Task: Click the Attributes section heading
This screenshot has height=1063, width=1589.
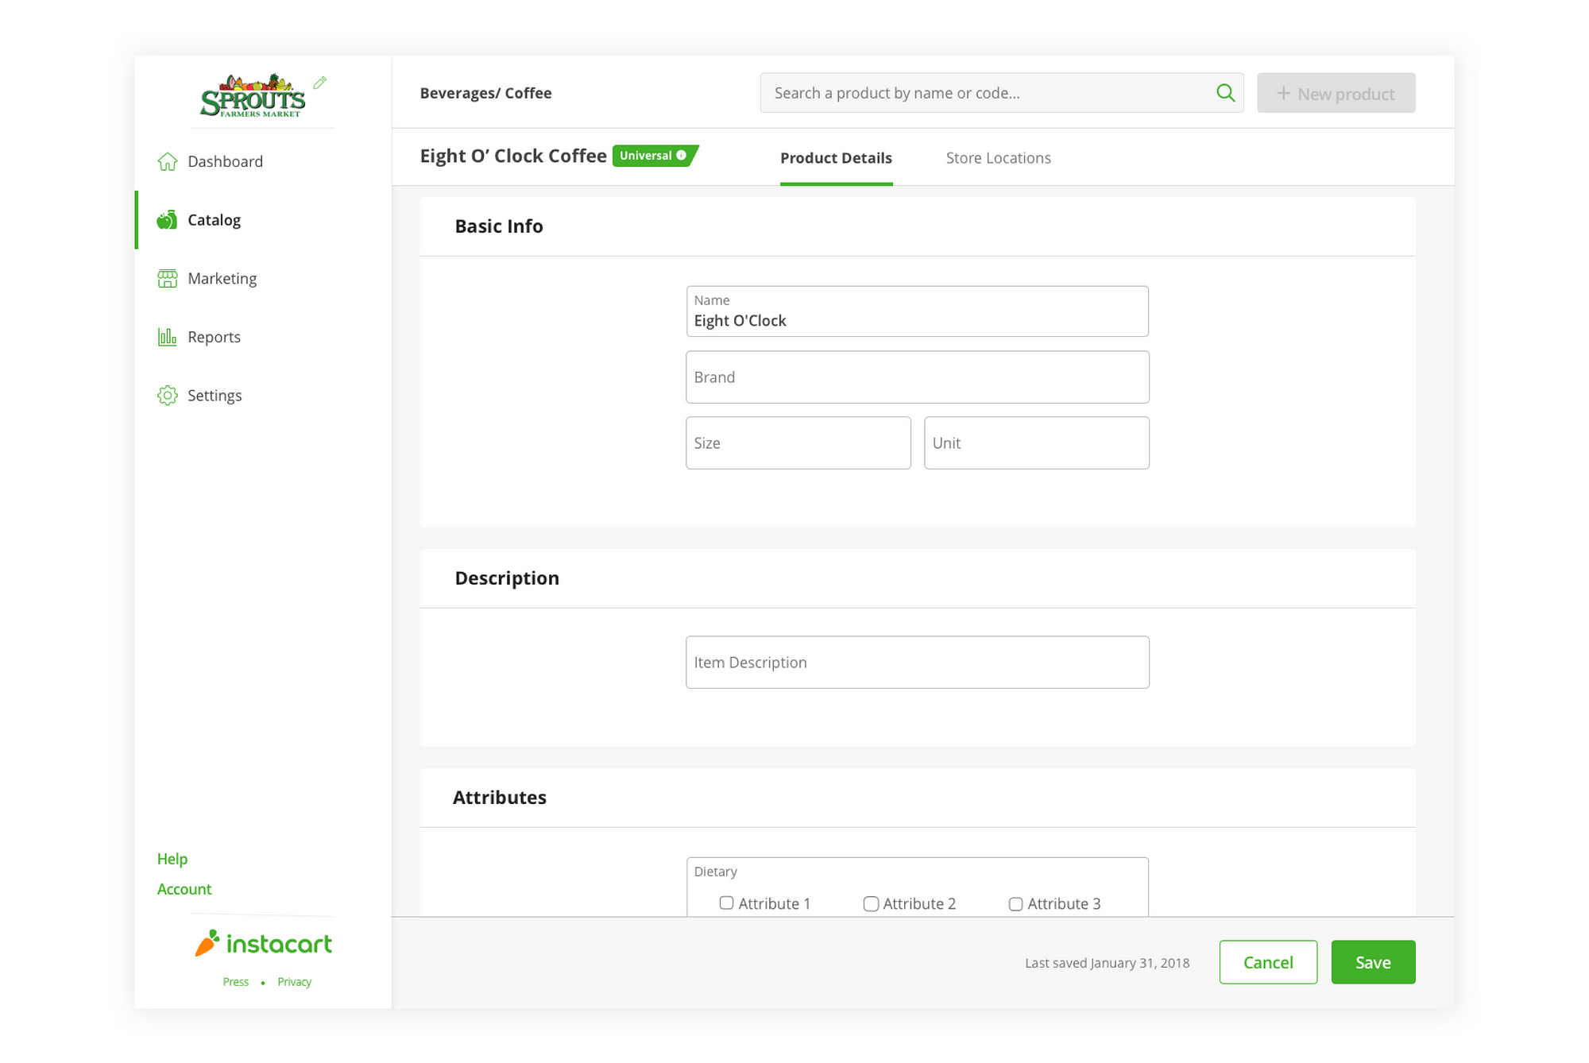Action: click(x=500, y=798)
